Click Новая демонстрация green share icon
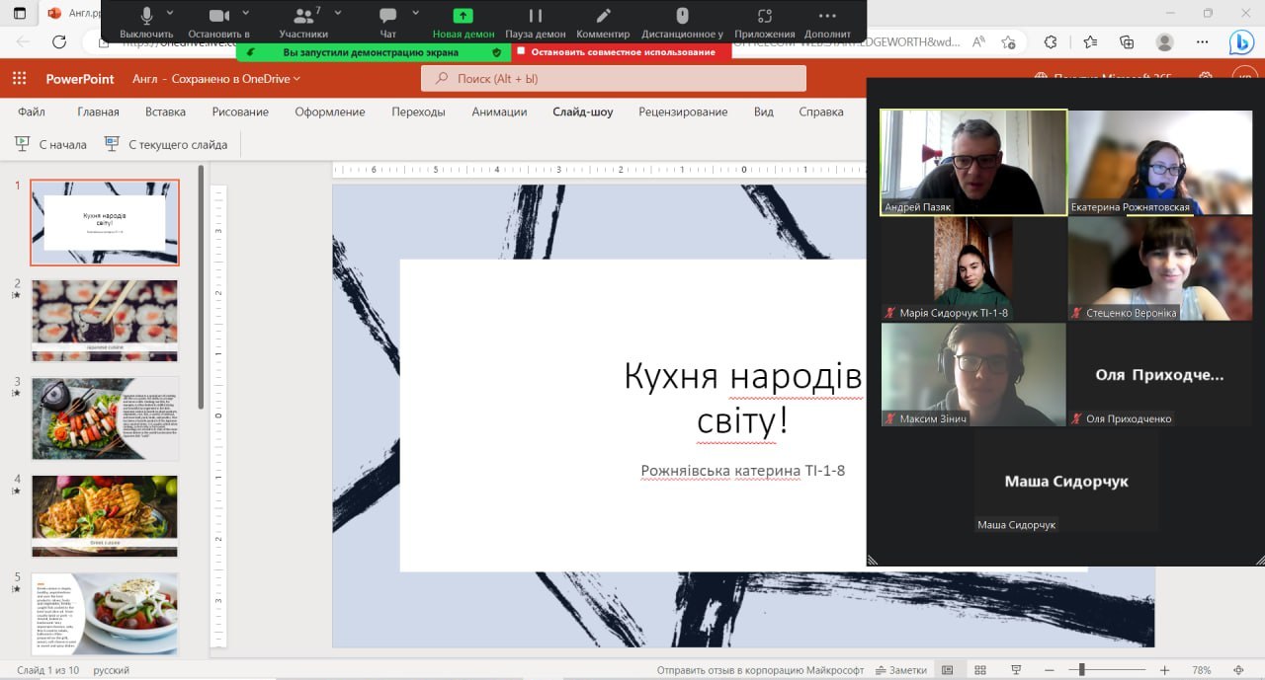Image resolution: width=1265 pixels, height=680 pixels. click(463, 17)
